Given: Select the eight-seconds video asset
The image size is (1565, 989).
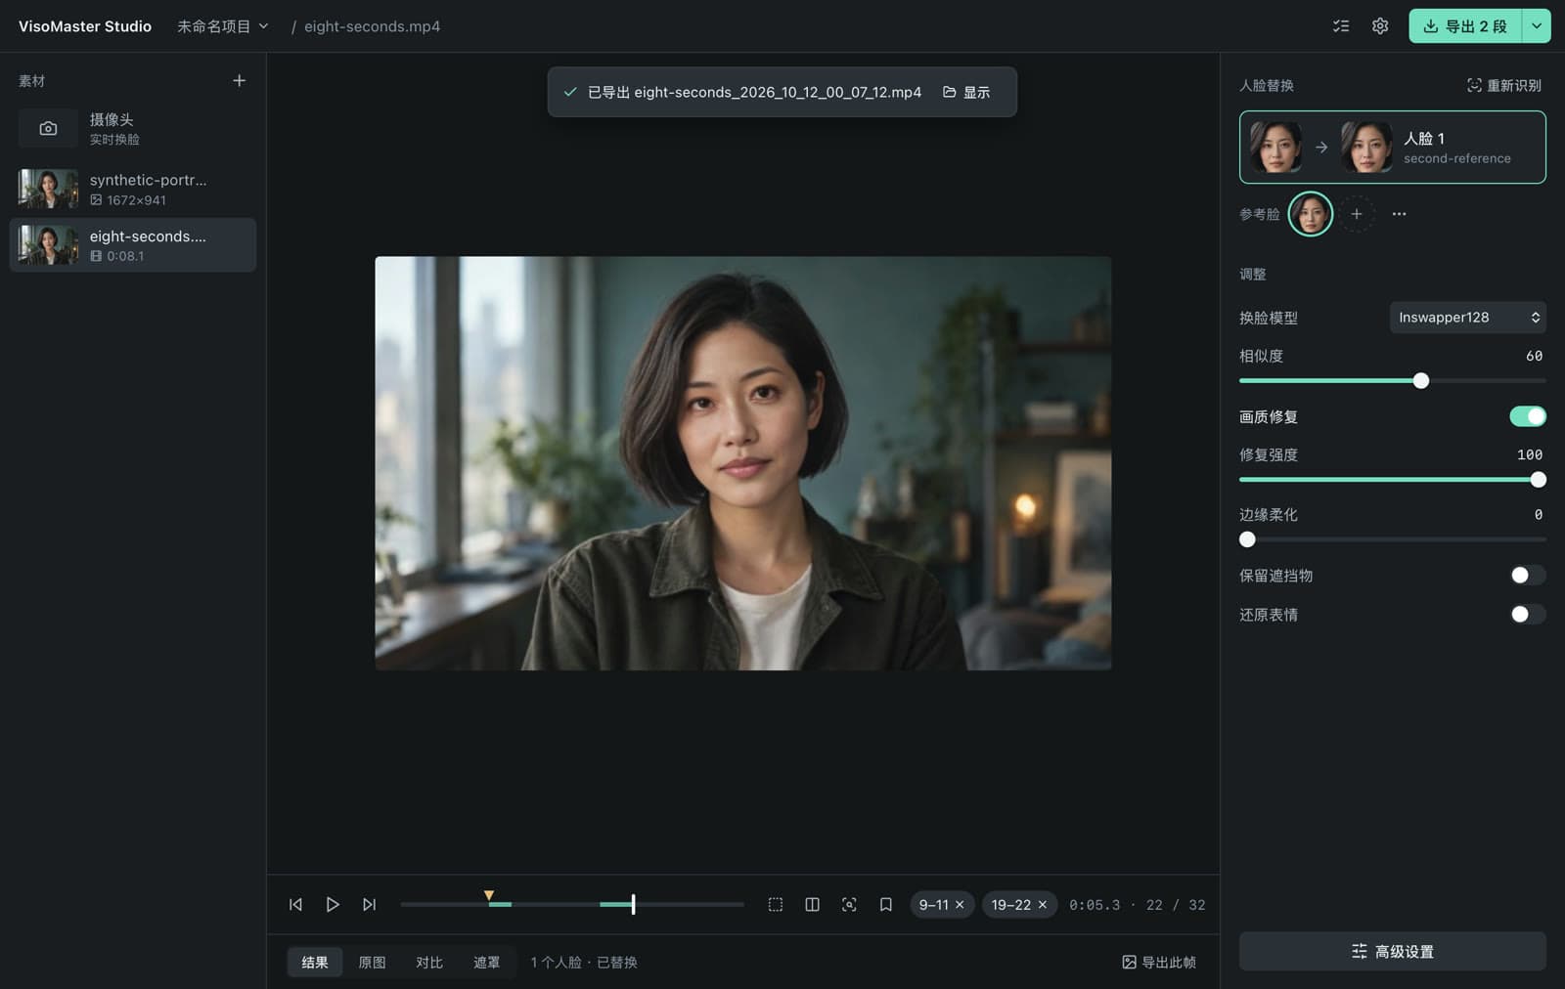Looking at the screenshot, I should click(132, 245).
